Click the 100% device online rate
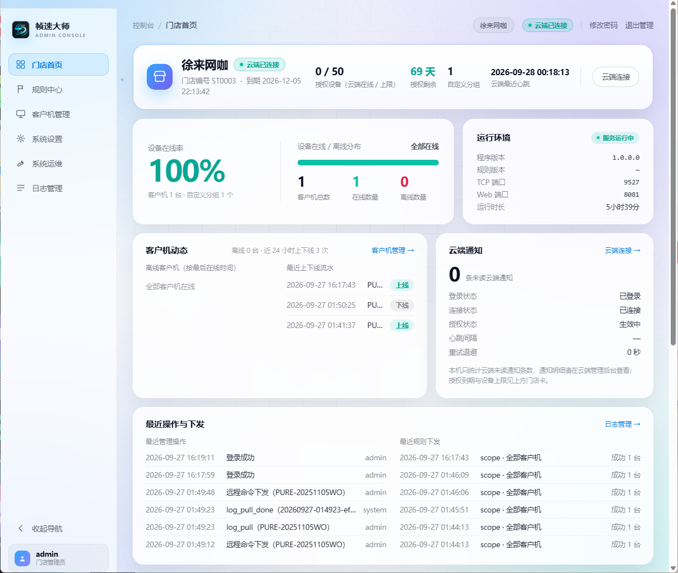 point(187,171)
